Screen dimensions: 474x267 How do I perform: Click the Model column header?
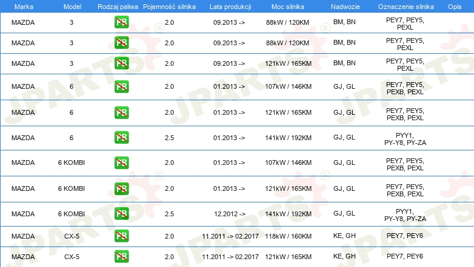click(72, 7)
